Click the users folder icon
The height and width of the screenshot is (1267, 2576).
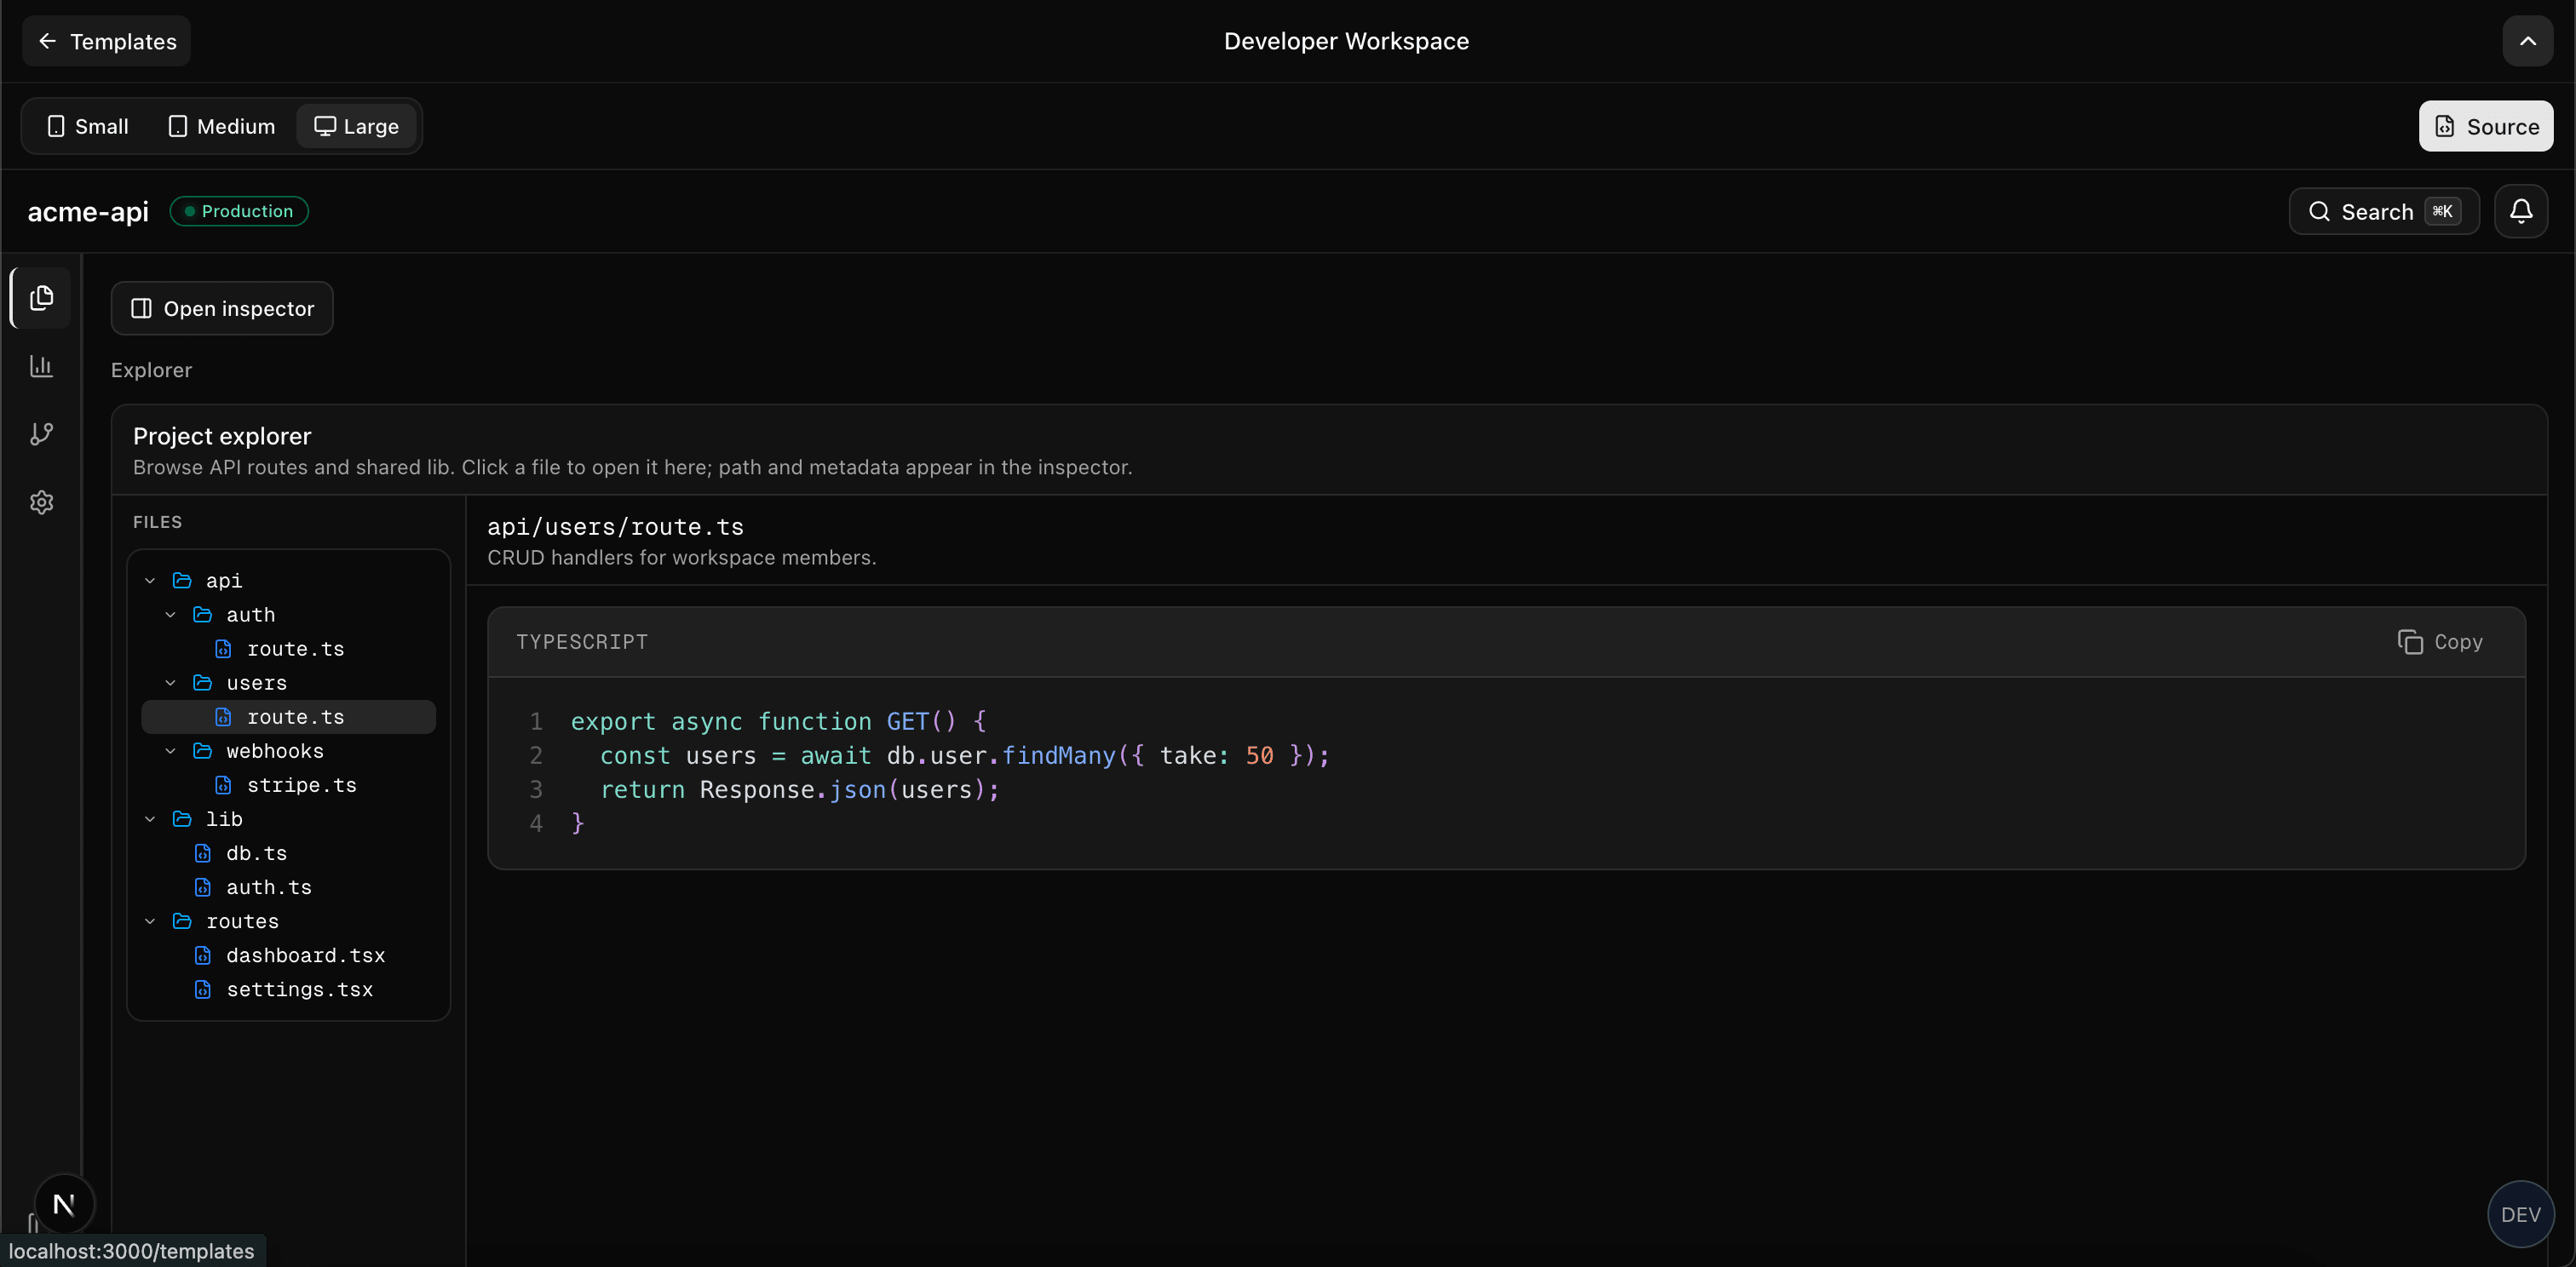click(x=202, y=683)
